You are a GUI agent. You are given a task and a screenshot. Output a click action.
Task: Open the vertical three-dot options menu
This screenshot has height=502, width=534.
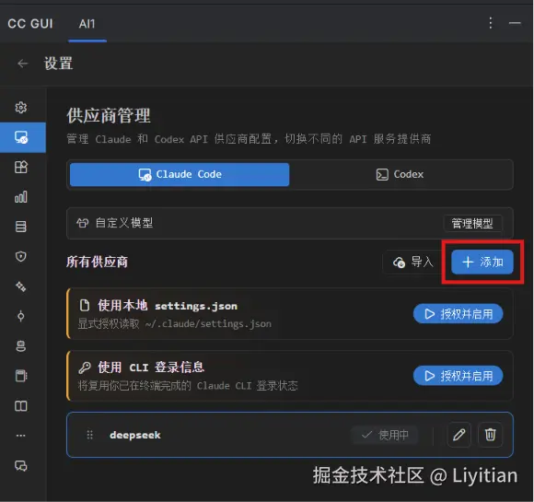point(491,23)
